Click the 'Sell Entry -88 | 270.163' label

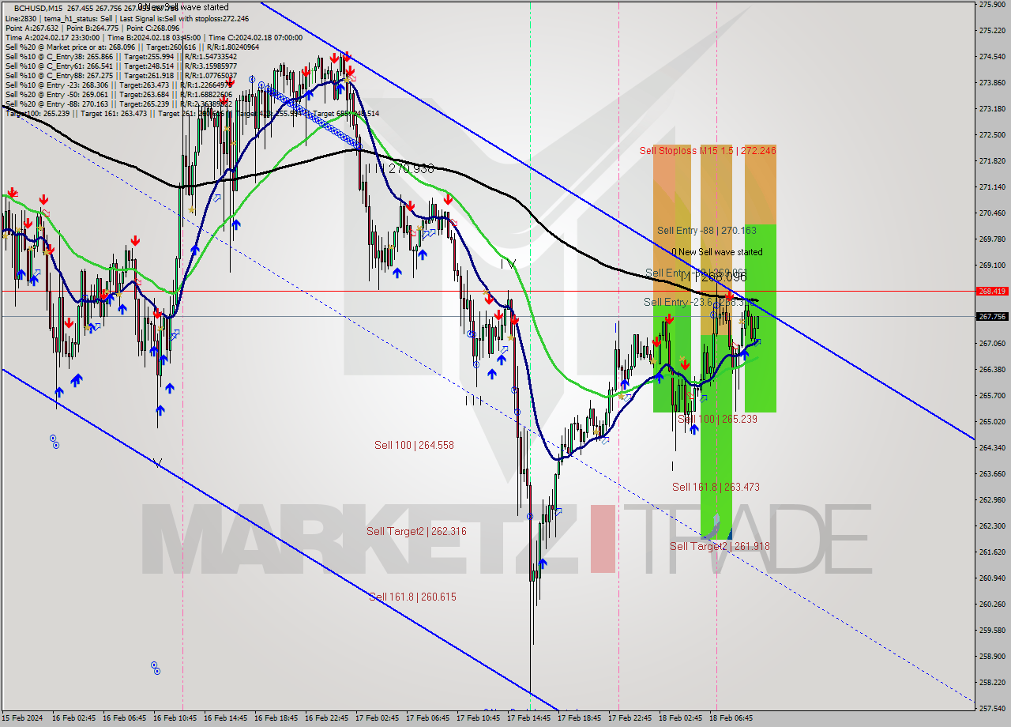point(706,231)
